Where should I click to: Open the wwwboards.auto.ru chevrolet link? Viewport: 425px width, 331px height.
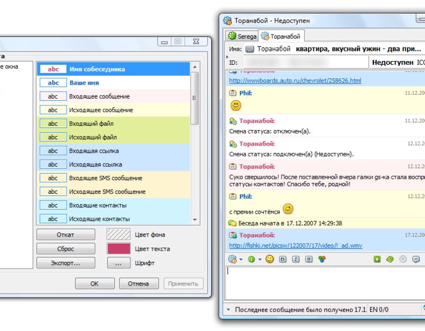coord(295,80)
